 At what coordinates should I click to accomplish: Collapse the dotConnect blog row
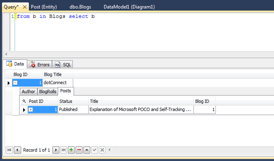click(15, 83)
